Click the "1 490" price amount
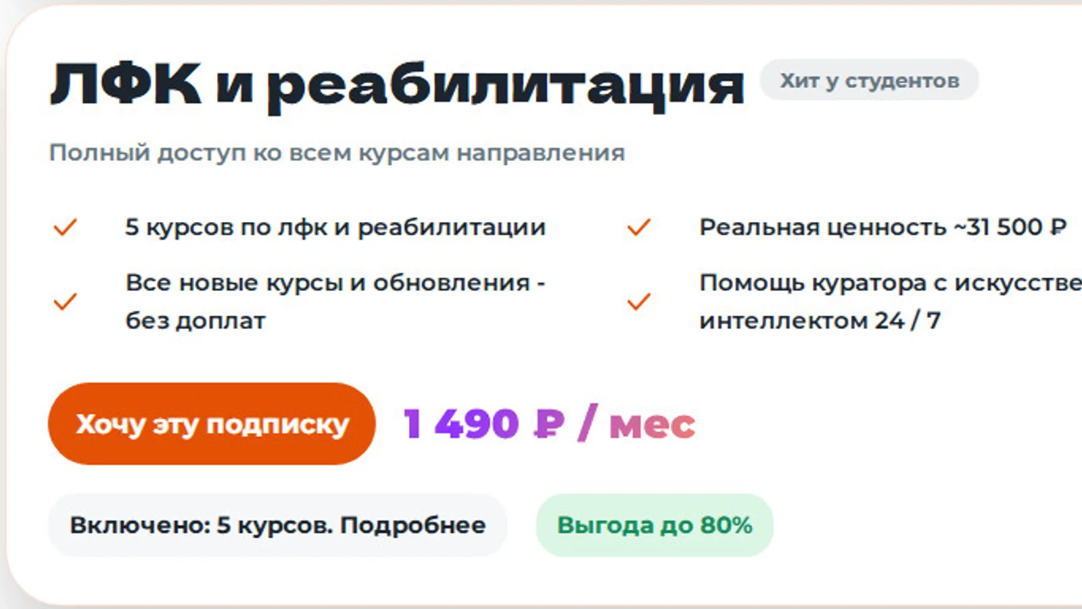This screenshot has height=609, width=1082. pyautogui.click(x=461, y=424)
